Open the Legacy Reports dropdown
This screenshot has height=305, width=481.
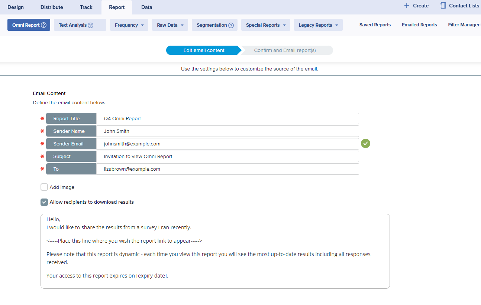318,25
